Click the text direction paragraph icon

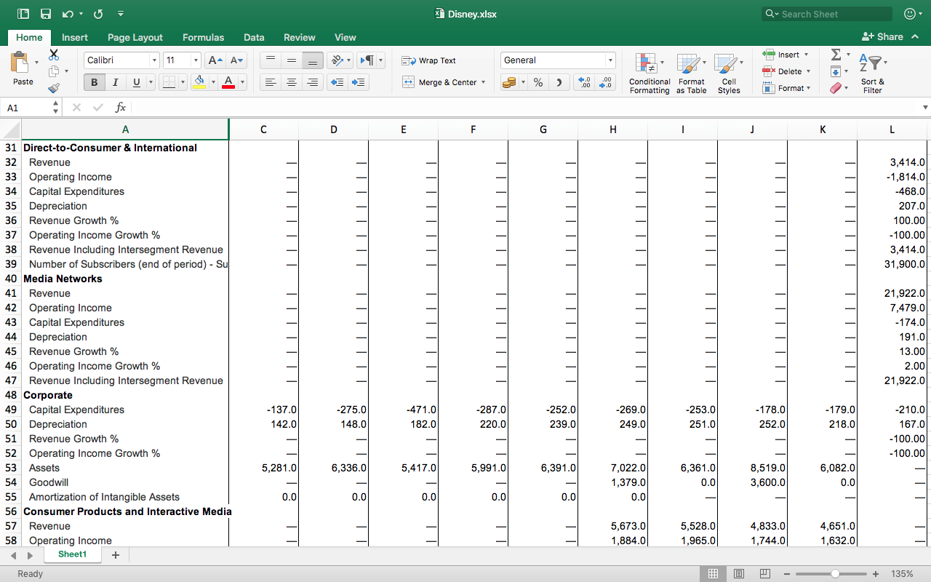click(x=367, y=60)
